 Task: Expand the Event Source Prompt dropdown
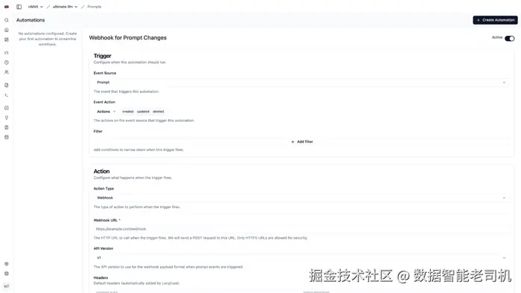301,83
